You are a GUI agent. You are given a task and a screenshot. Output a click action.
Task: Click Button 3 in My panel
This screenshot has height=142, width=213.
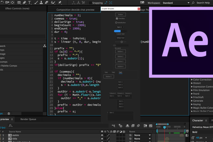tap(120, 61)
